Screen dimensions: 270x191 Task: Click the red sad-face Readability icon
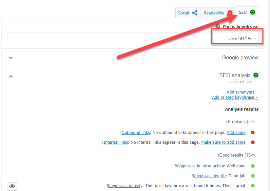tap(230, 13)
